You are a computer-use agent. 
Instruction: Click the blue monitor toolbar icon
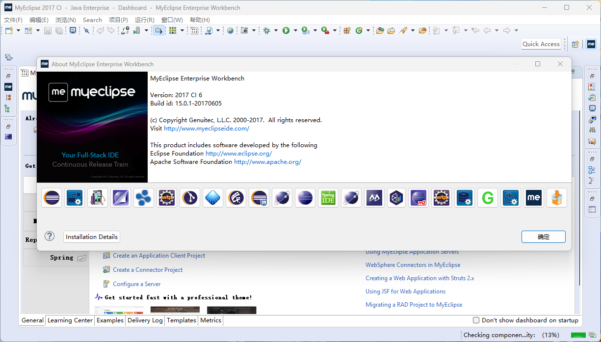pyautogui.click(x=73, y=30)
